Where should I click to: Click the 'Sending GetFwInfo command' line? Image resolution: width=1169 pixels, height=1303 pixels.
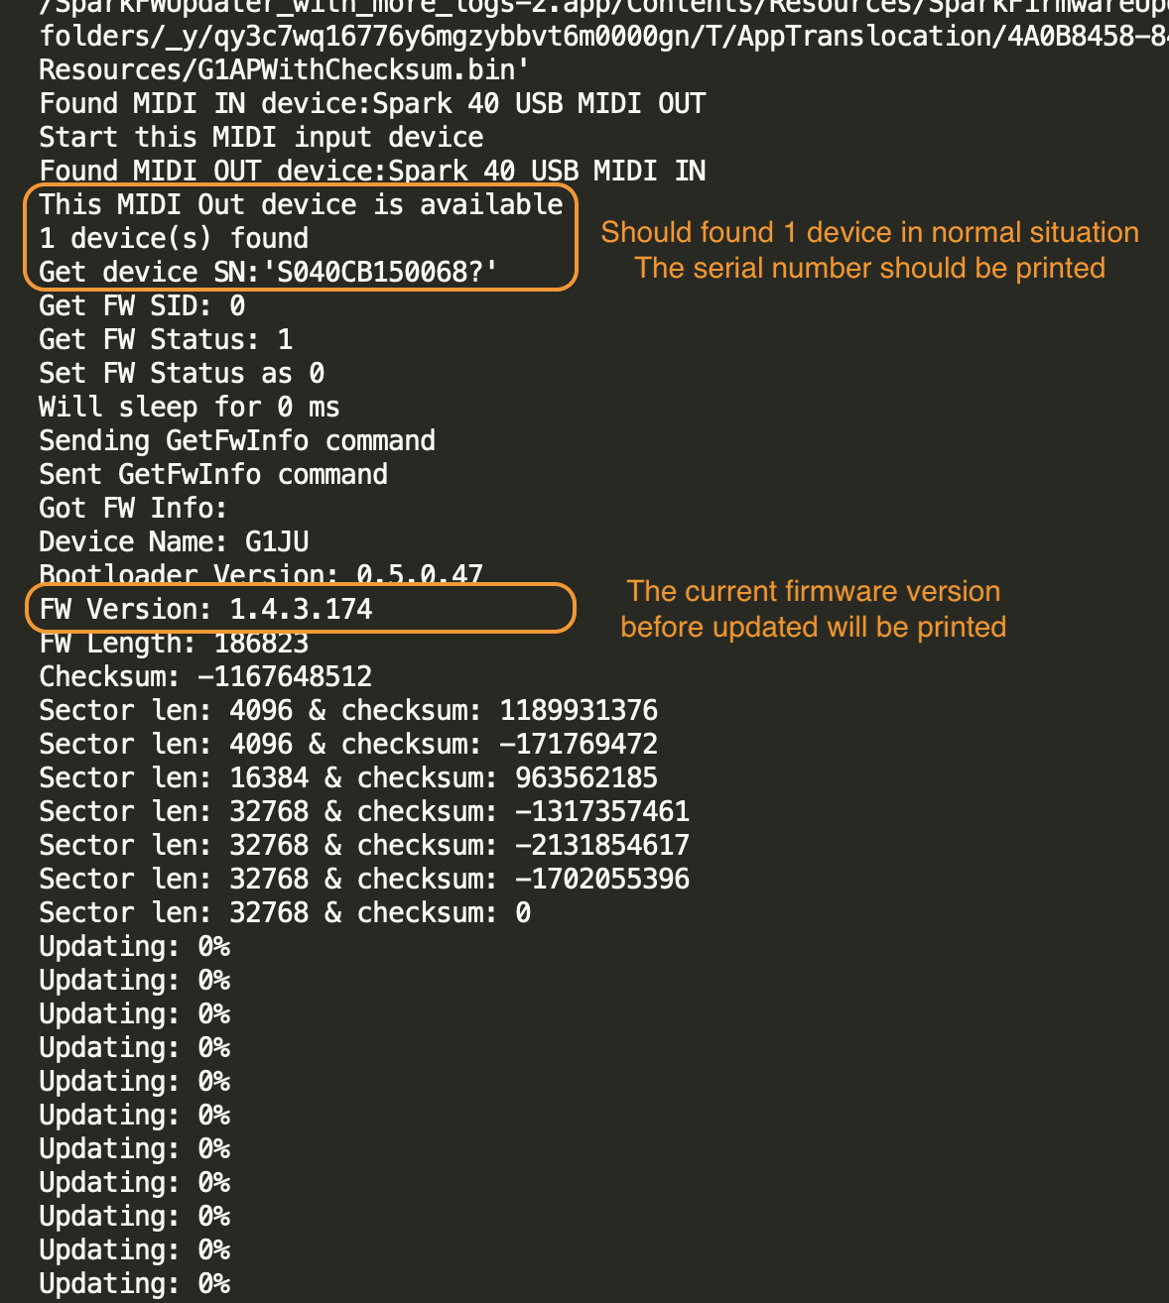[238, 440]
